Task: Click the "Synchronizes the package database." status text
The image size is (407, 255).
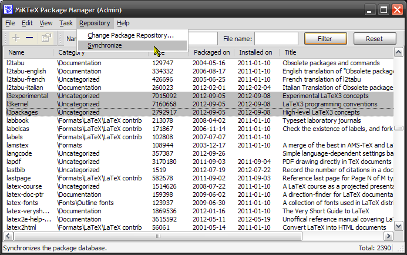Action: (x=55, y=248)
